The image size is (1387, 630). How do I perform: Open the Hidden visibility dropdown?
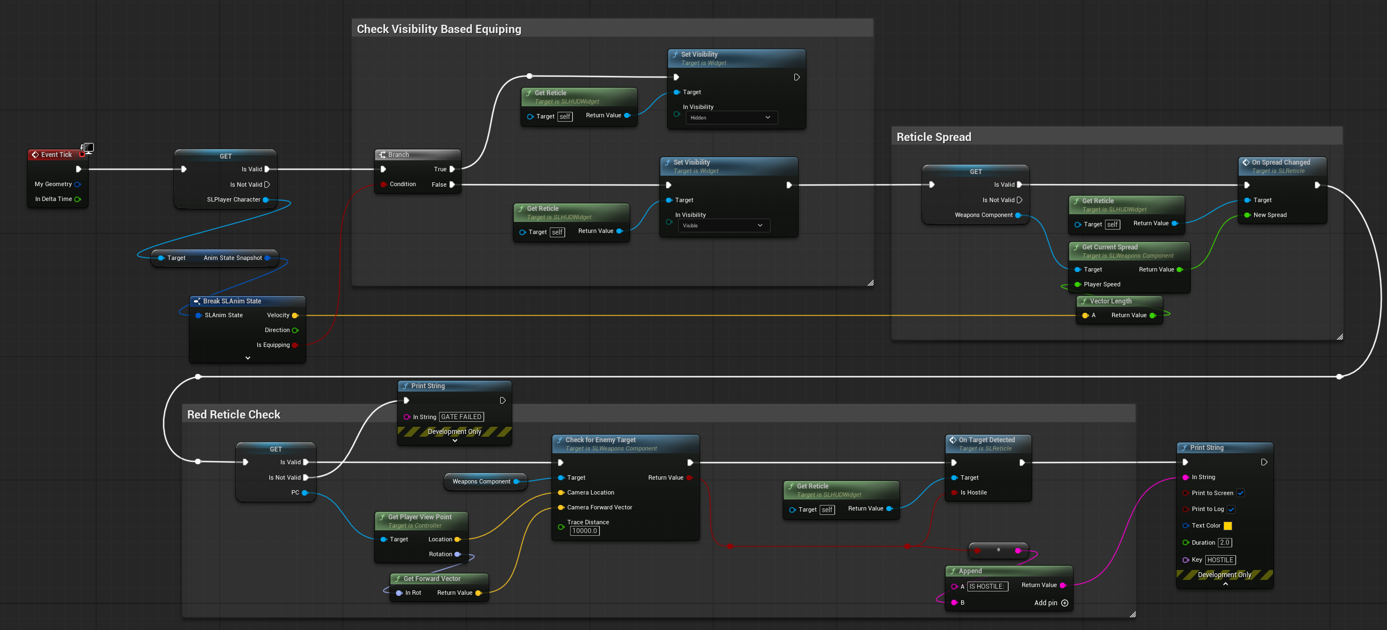[732, 118]
